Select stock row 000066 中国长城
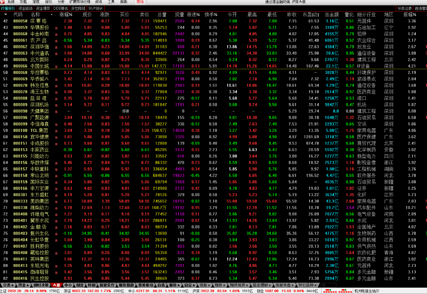Viewport: 427px width, 294px height. pyautogui.click(x=213, y=66)
